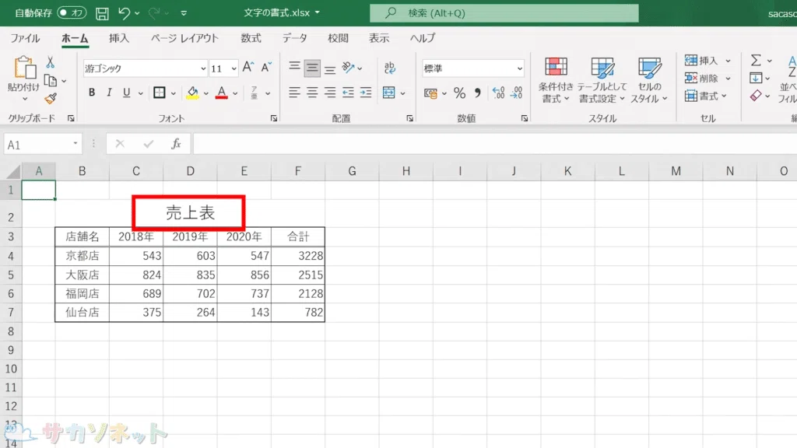Open the ファイル tab
Viewport: 797px width, 448px height.
[25, 38]
